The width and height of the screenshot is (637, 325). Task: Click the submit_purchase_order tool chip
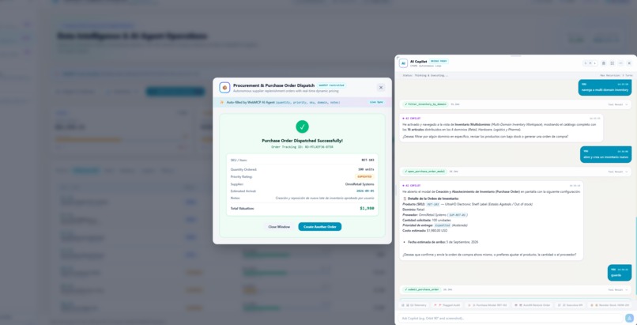click(x=421, y=289)
